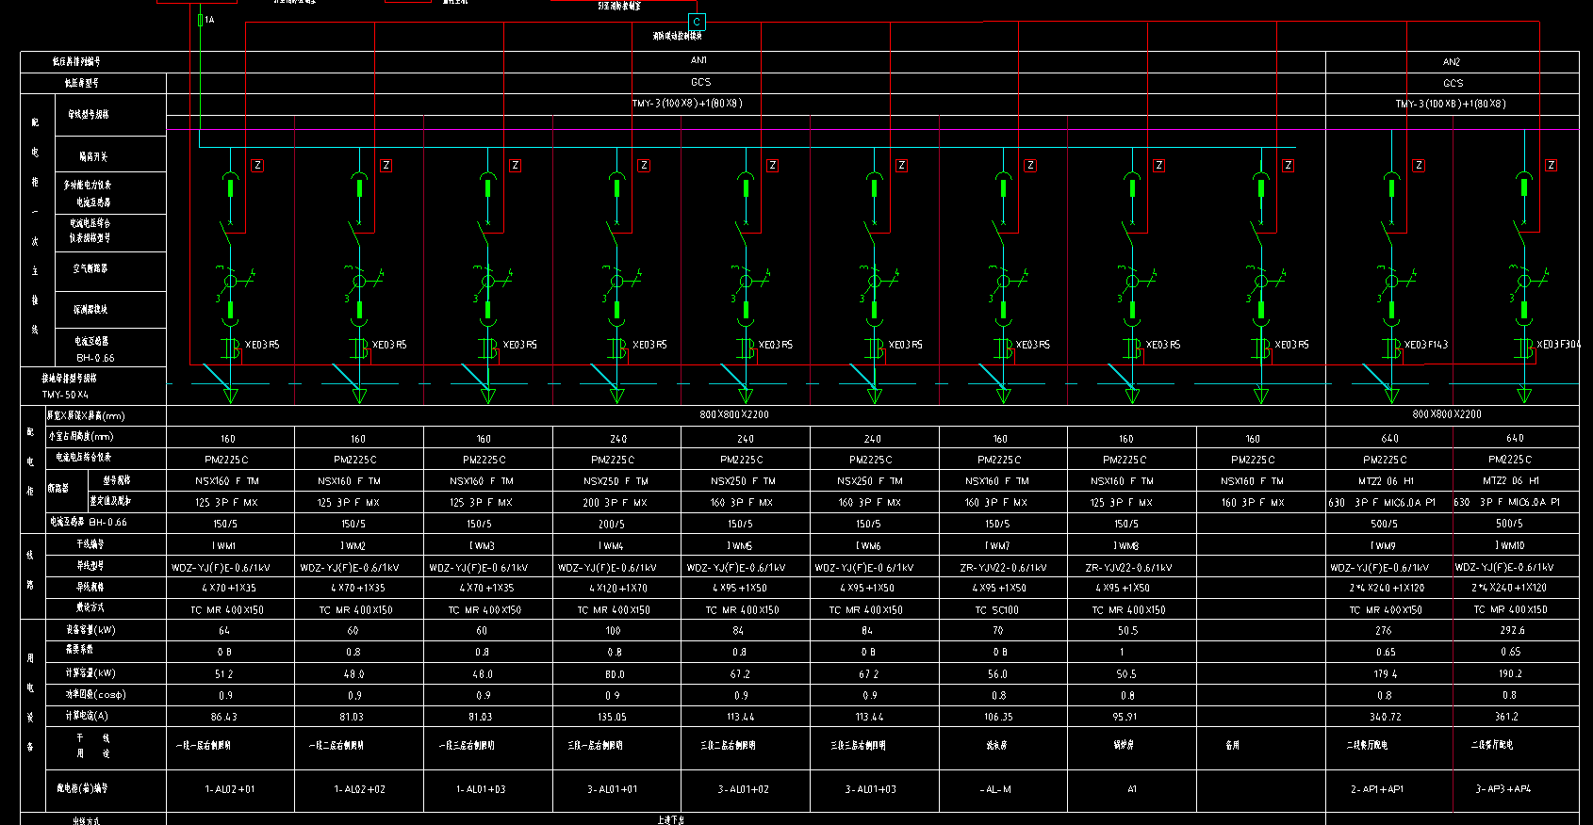Select TMY-3(100X8)+1(80X8) busbar text under AN1

tap(687, 104)
